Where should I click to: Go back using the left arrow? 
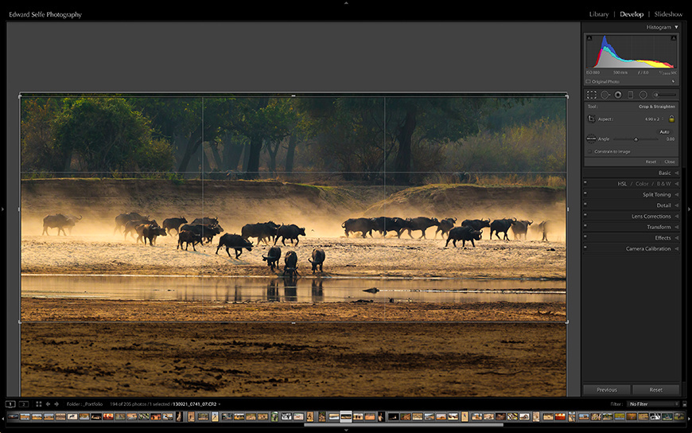[x=48, y=404]
